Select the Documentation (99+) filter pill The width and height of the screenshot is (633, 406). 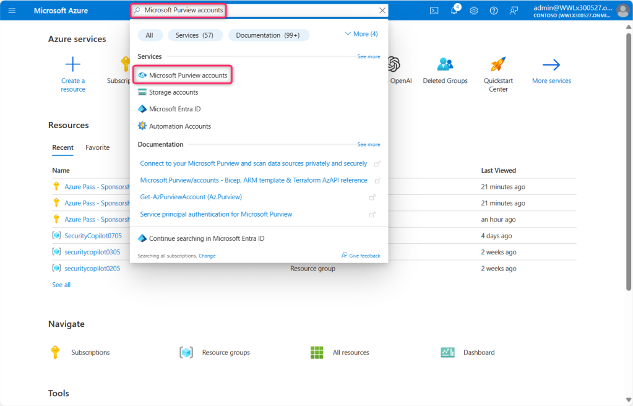coord(267,35)
